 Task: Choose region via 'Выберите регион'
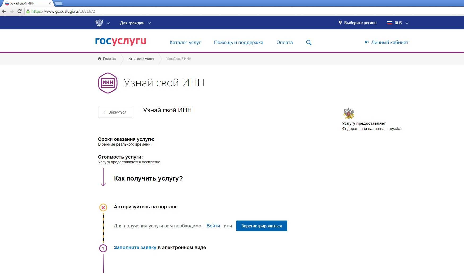point(360,23)
